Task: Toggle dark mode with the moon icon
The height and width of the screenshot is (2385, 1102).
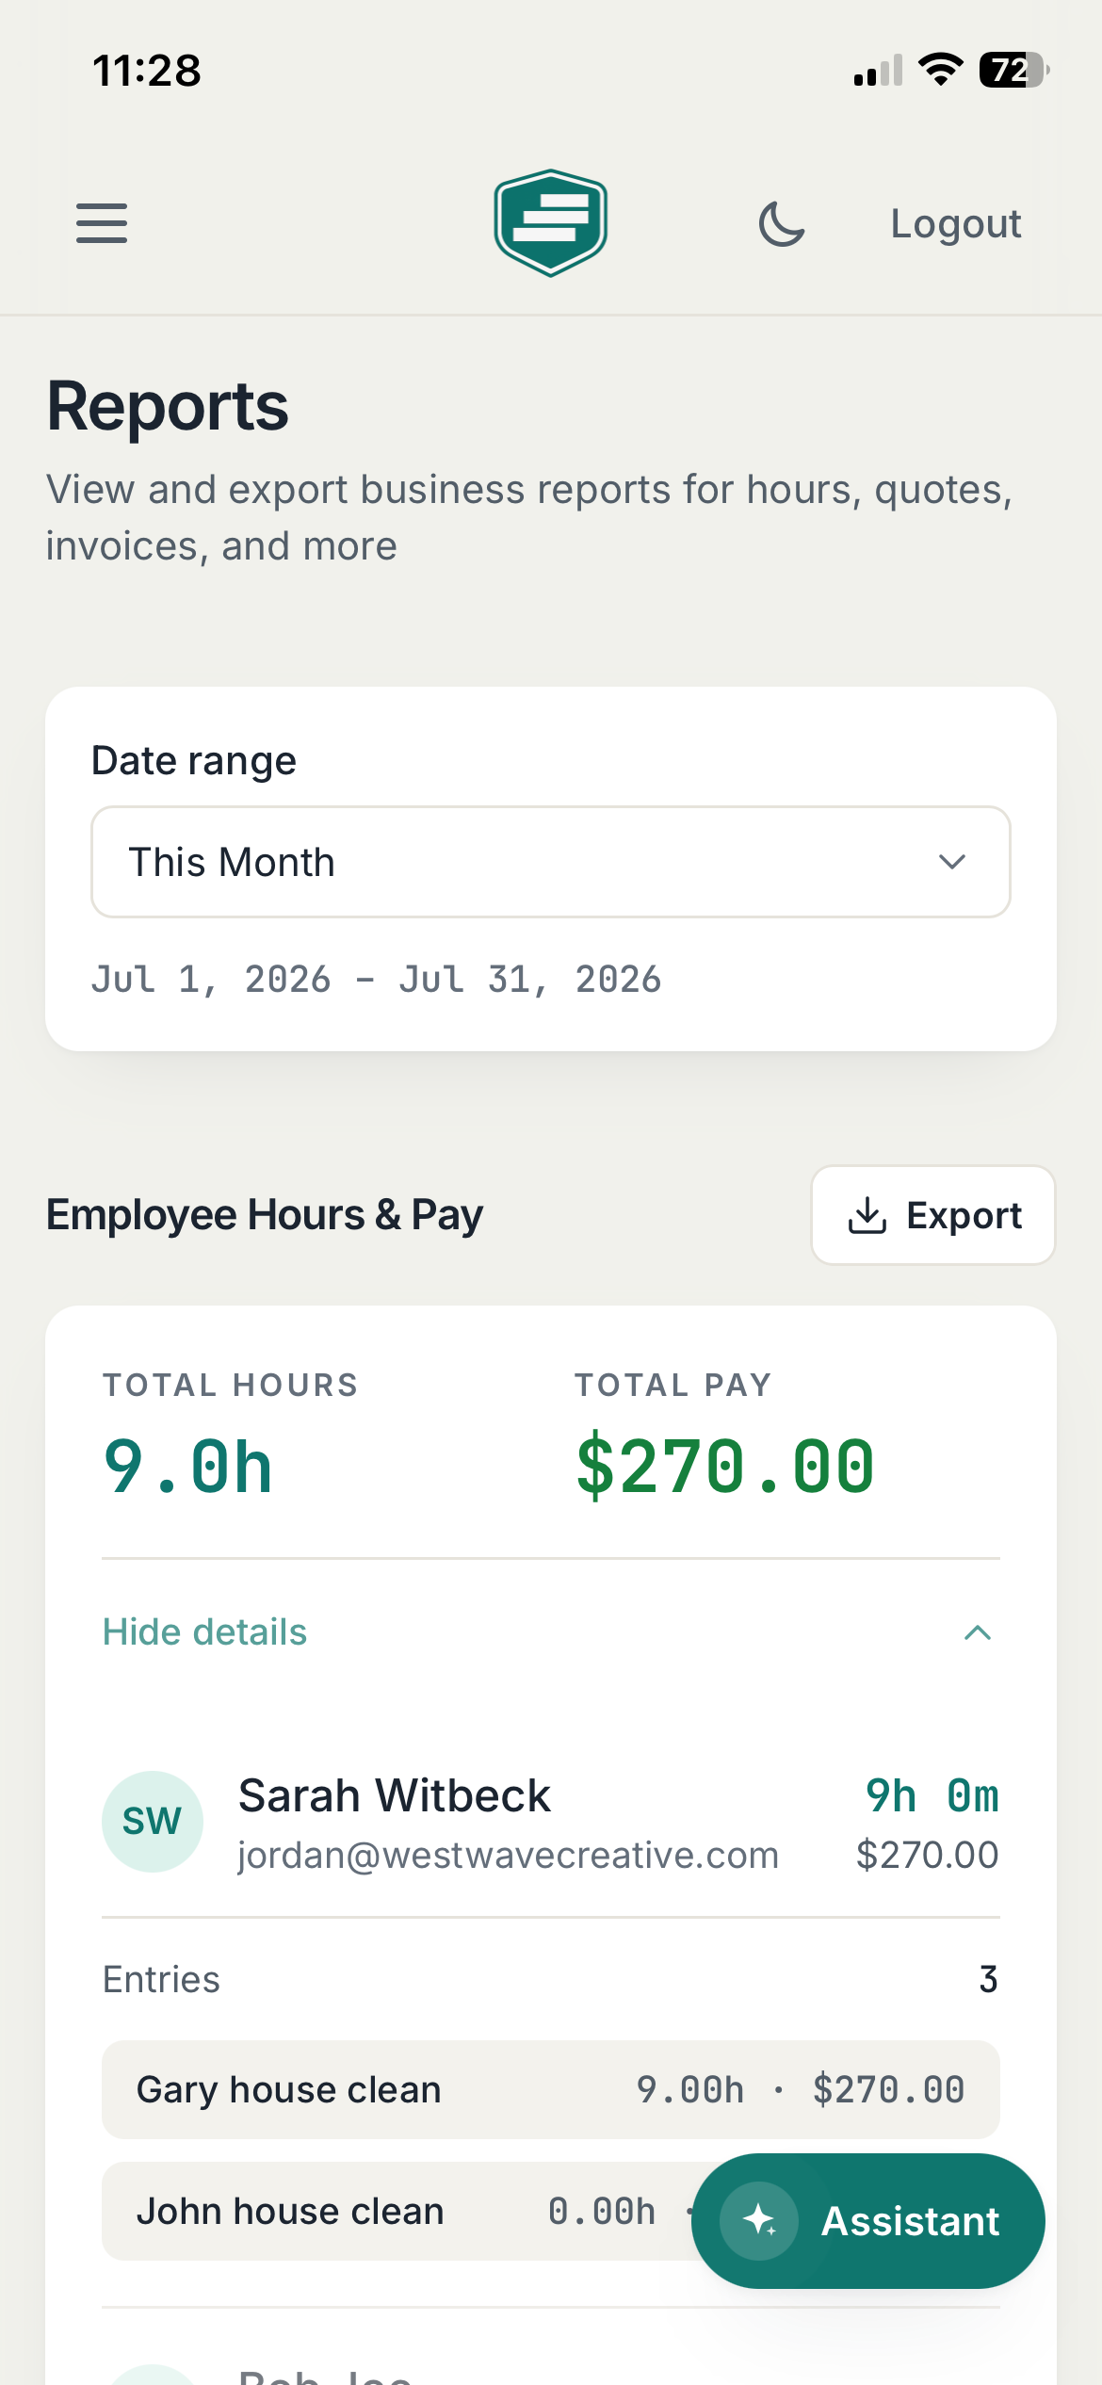Action: point(782,224)
